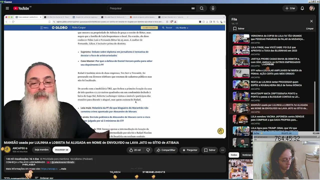This screenshot has height=180, width=320.
Task: Open the account avatar menu
Action: [312, 8]
